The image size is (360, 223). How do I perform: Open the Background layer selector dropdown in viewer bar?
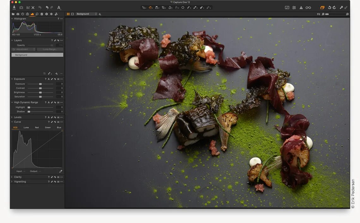pyautogui.click(x=87, y=14)
